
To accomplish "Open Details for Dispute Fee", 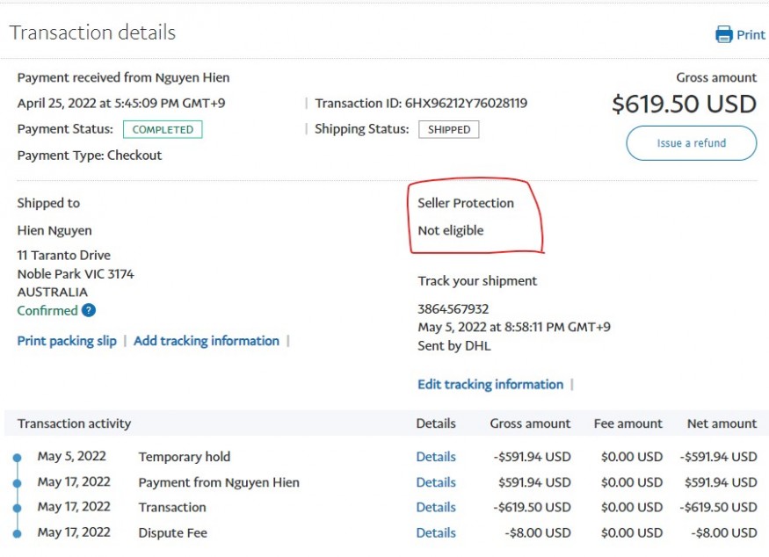I will [x=436, y=533].
